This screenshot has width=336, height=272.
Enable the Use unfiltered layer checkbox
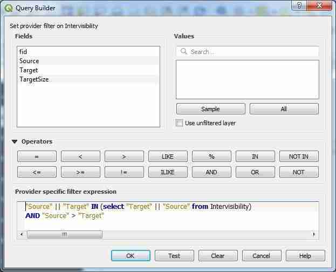(179, 123)
